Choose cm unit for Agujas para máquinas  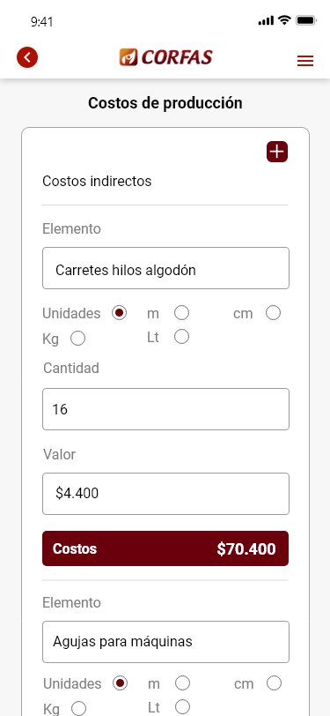pyautogui.click(x=274, y=683)
